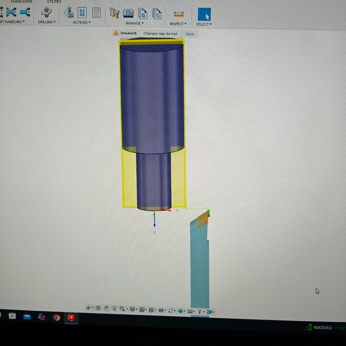Switch to the Utilities tab

click(x=54, y=2)
